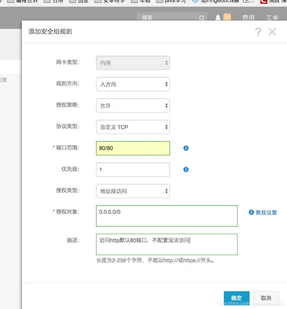Click the search magnifier icon
This screenshot has height=309, width=287.
click(201, 18)
